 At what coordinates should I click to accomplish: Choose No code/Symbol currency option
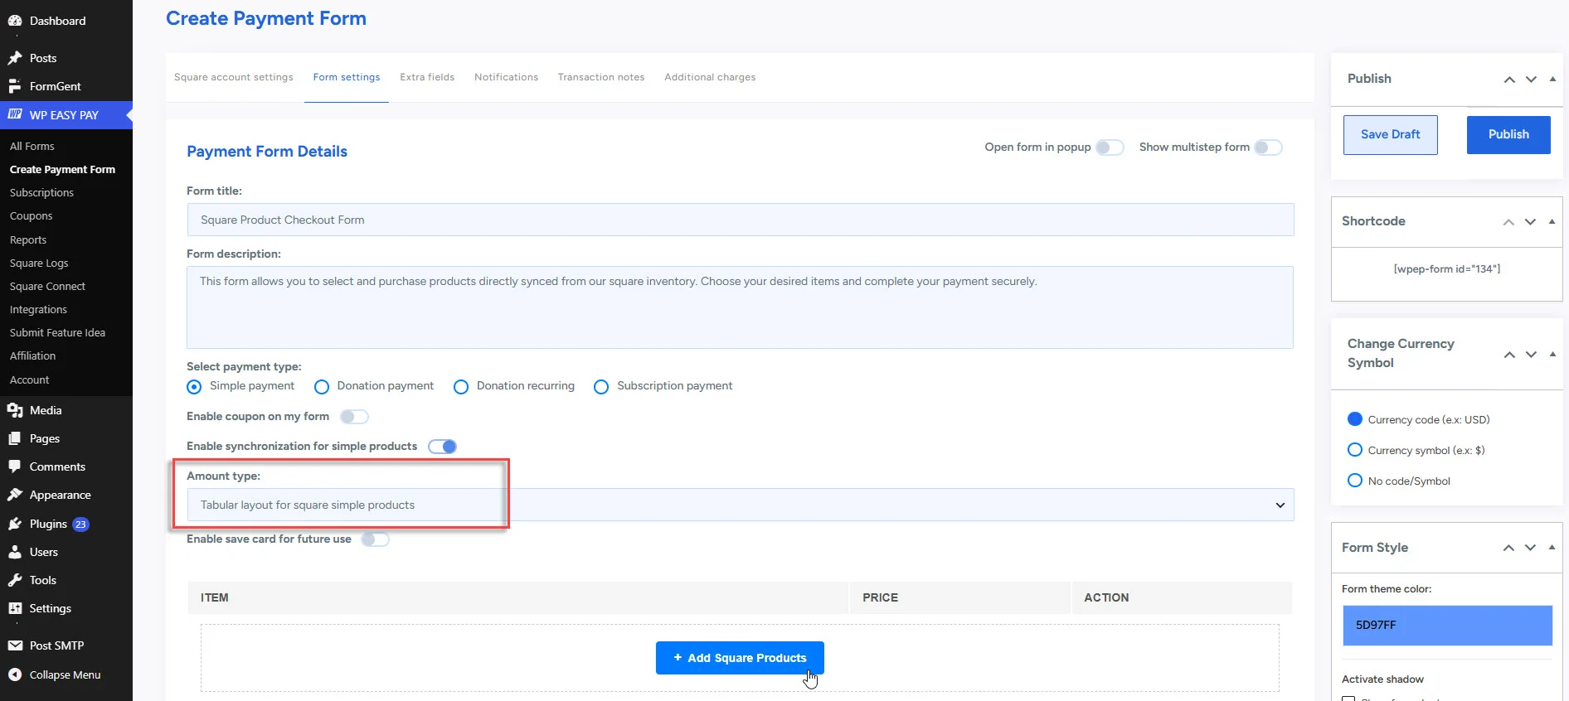click(1355, 481)
